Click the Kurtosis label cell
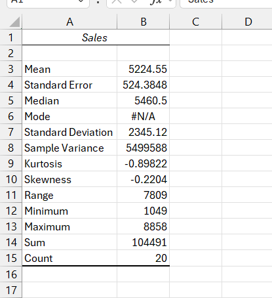The image size is (272, 298). [69, 163]
